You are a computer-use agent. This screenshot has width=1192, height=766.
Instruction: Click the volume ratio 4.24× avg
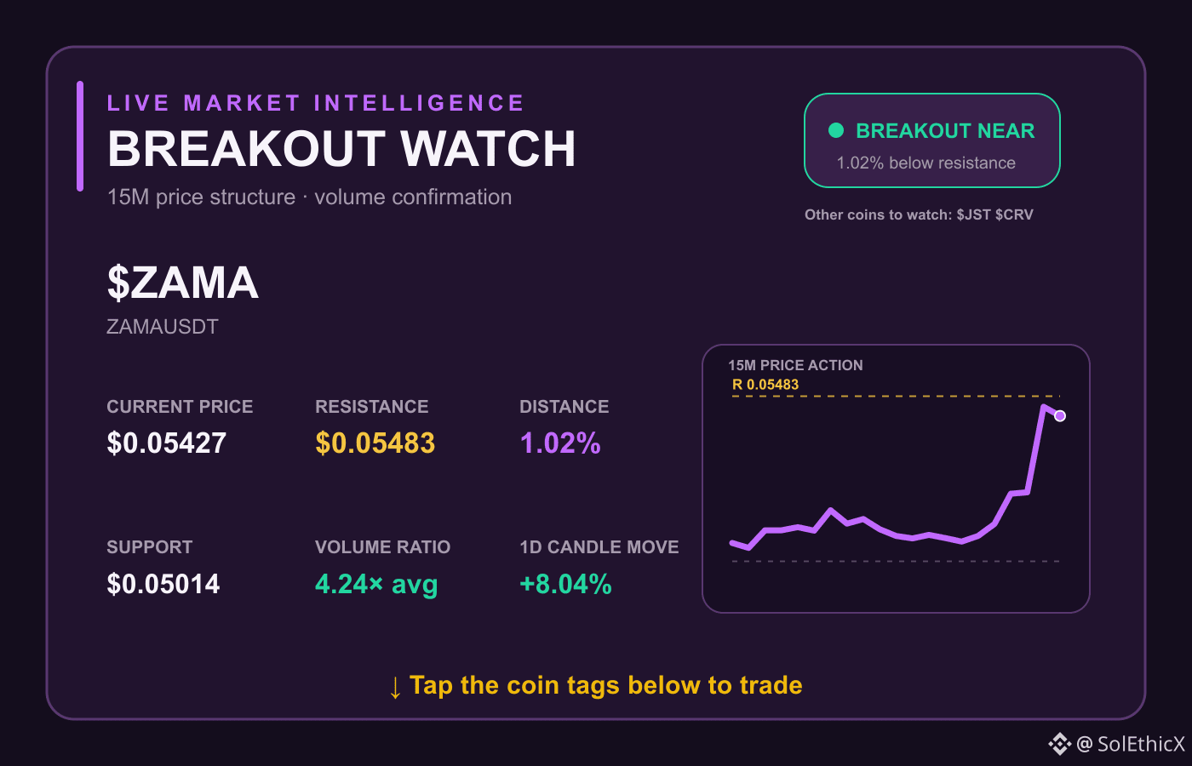[376, 584]
